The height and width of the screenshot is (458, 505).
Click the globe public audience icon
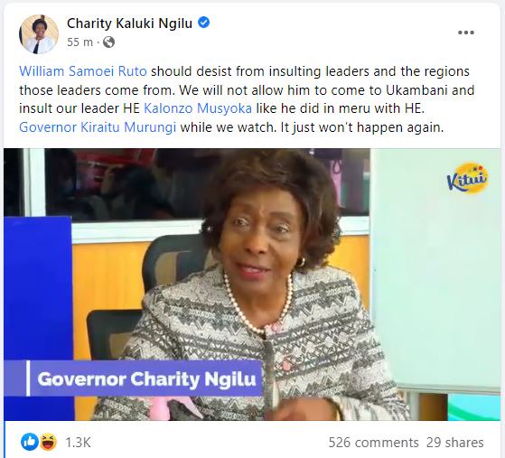pyautogui.click(x=108, y=42)
